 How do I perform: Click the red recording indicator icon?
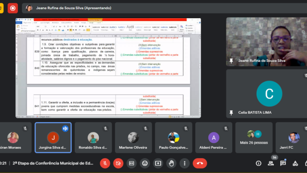point(13,8)
